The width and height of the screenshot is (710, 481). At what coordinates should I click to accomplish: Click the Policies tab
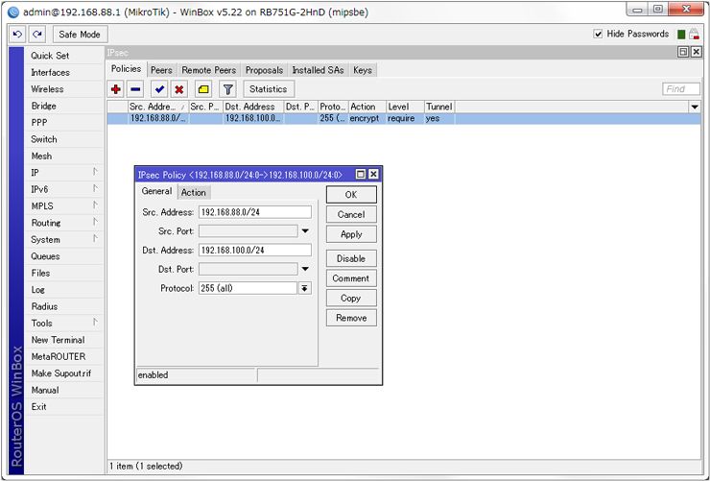[127, 69]
